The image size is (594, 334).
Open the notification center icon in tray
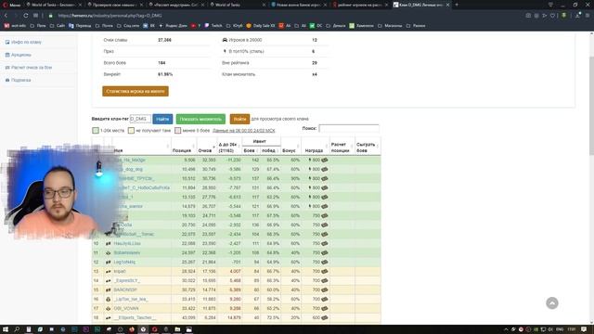584,329
